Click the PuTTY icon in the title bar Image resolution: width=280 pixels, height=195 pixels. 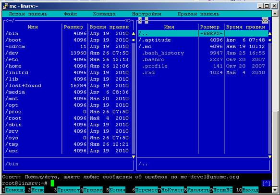[x=5, y=6]
